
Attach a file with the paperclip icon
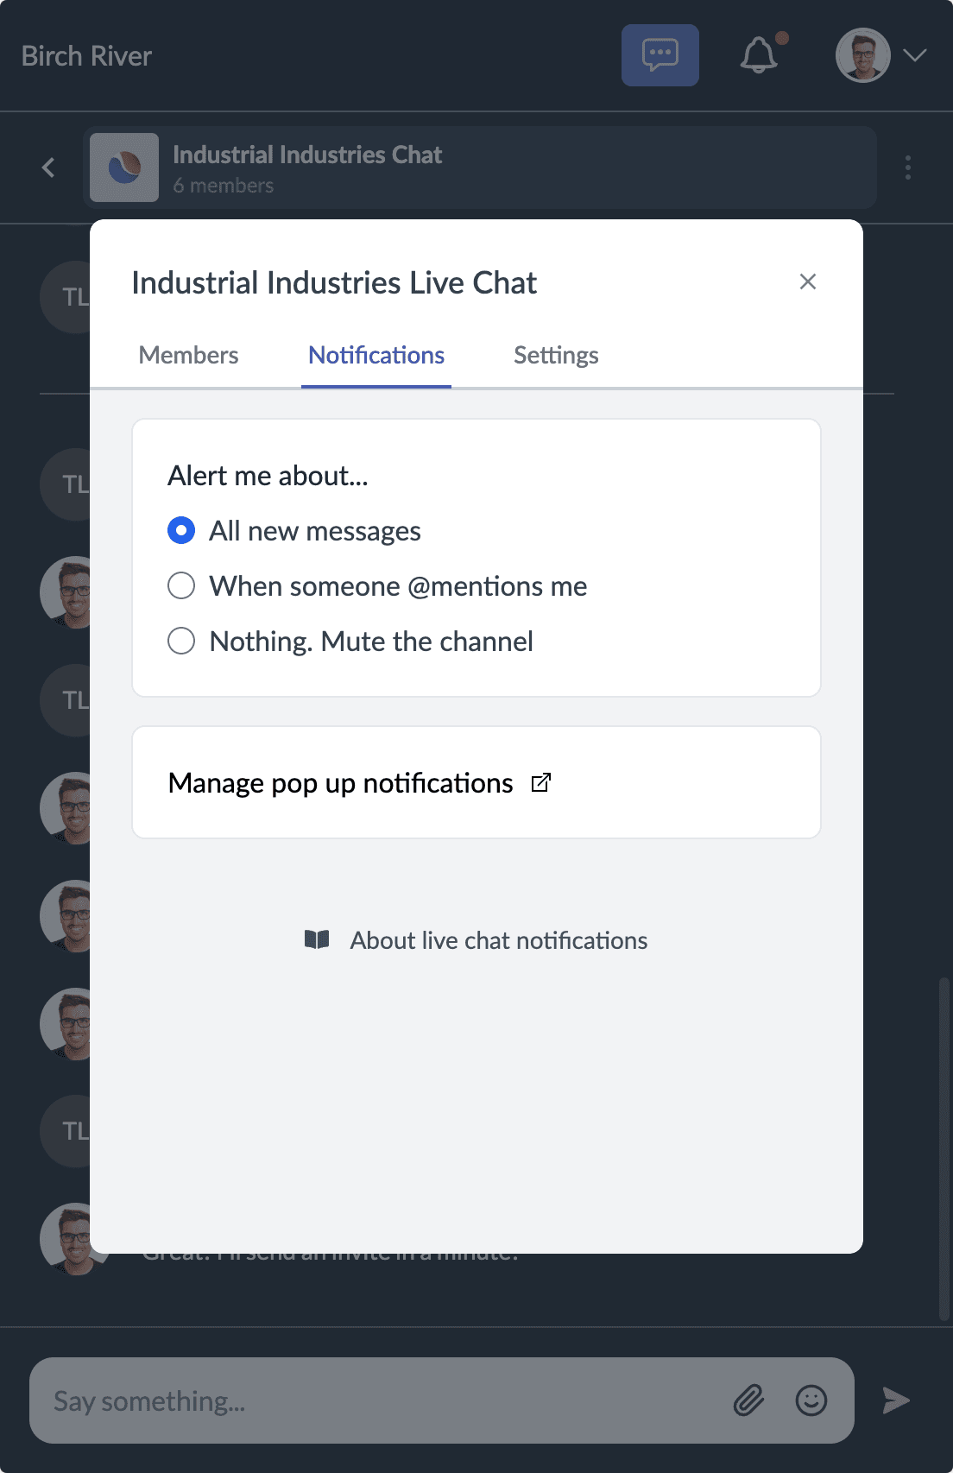point(749,1400)
